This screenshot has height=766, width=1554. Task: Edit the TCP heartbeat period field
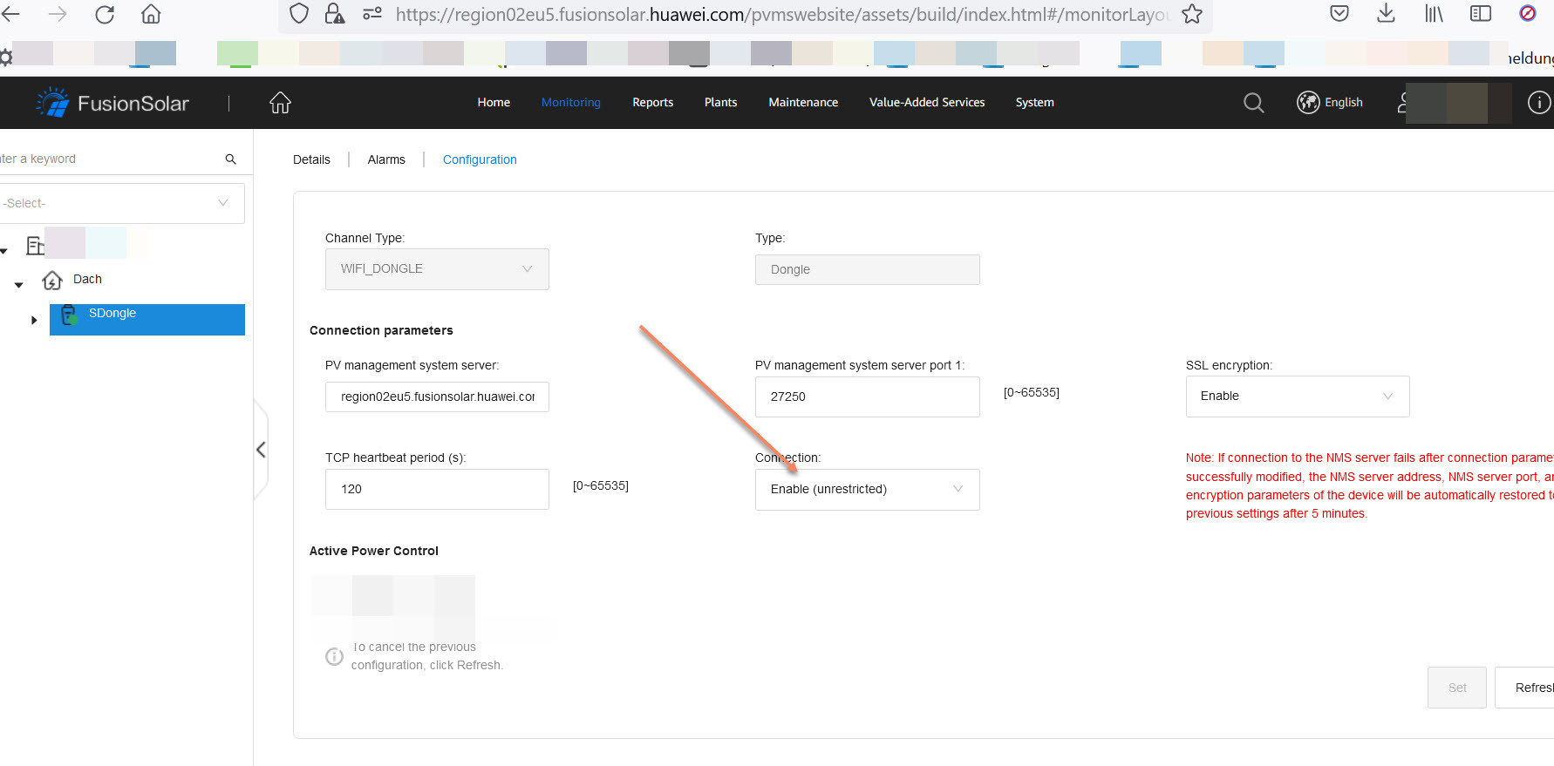coord(437,490)
